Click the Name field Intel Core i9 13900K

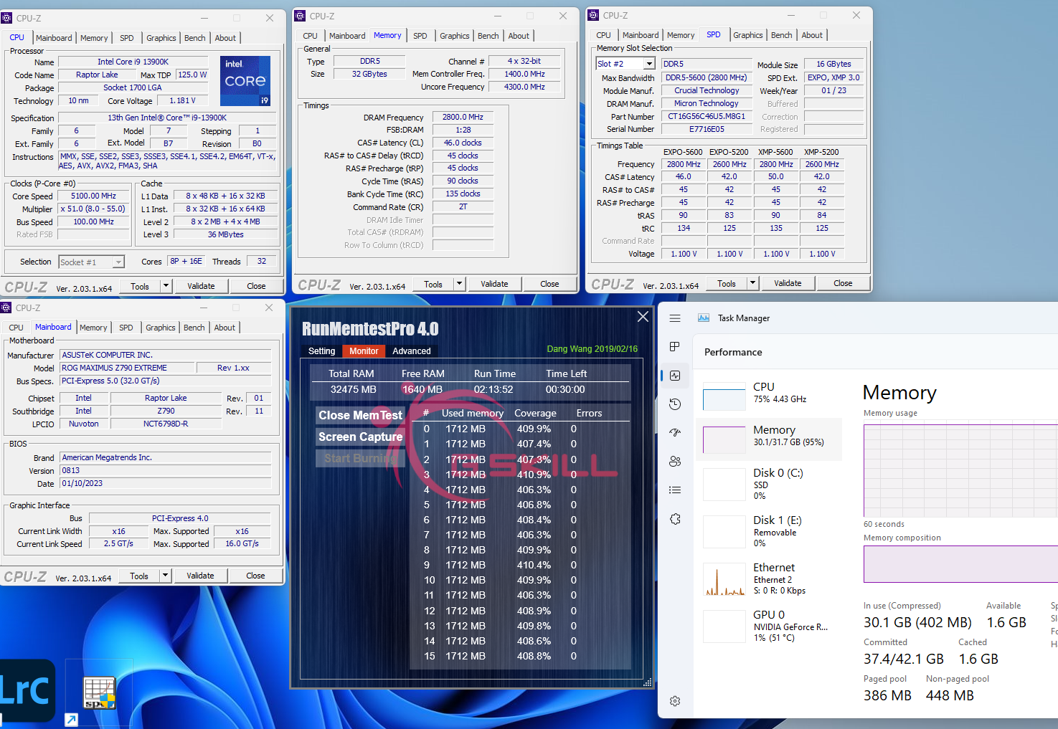(x=133, y=62)
